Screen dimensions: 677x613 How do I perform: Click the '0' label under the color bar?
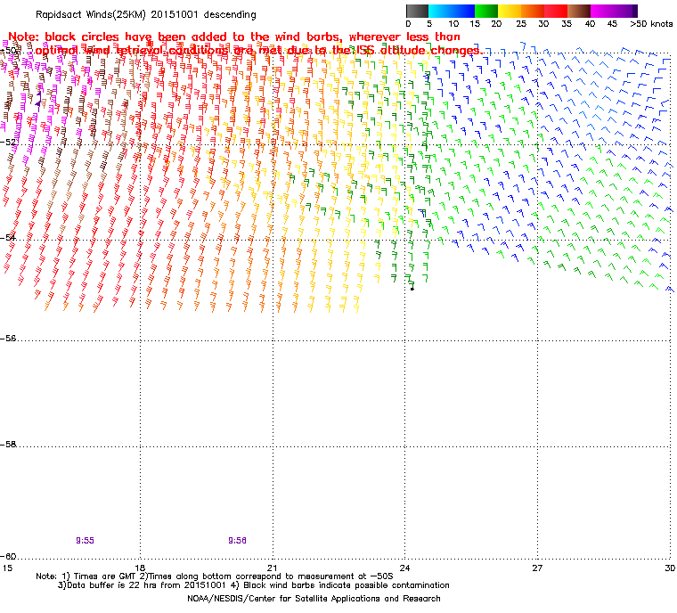pos(409,24)
